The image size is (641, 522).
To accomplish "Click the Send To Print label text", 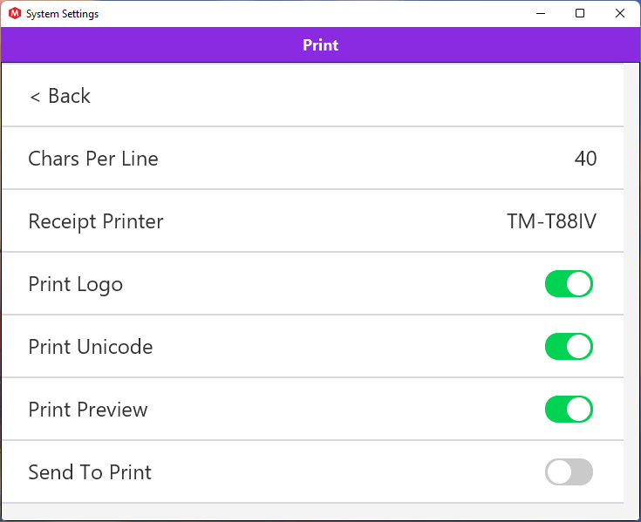I will pos(90,472).
